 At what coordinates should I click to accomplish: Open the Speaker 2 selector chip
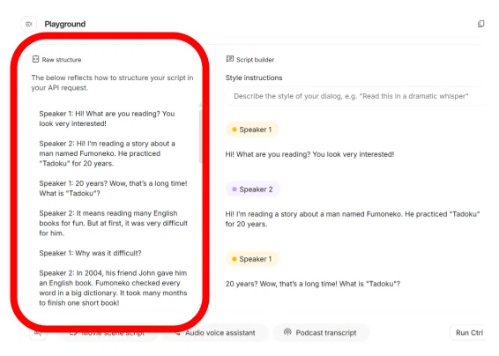click(x=253, y=189)
